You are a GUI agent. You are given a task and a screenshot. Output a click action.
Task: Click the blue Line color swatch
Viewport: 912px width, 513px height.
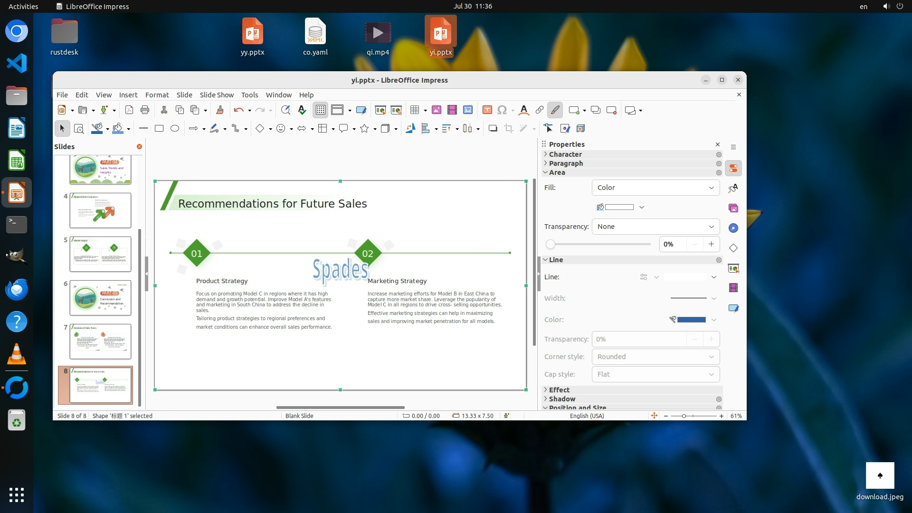click(691, 320)
